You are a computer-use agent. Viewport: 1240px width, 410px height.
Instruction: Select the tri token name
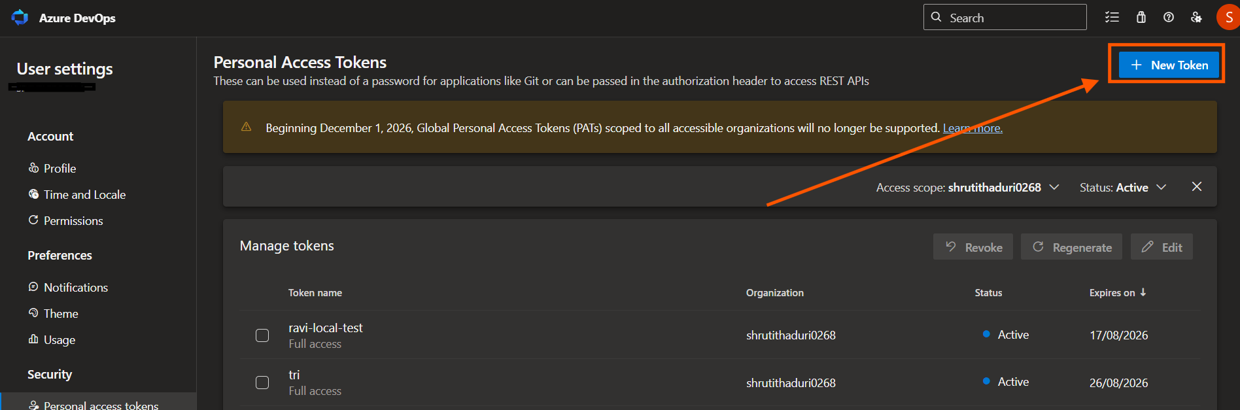[294, 375]
